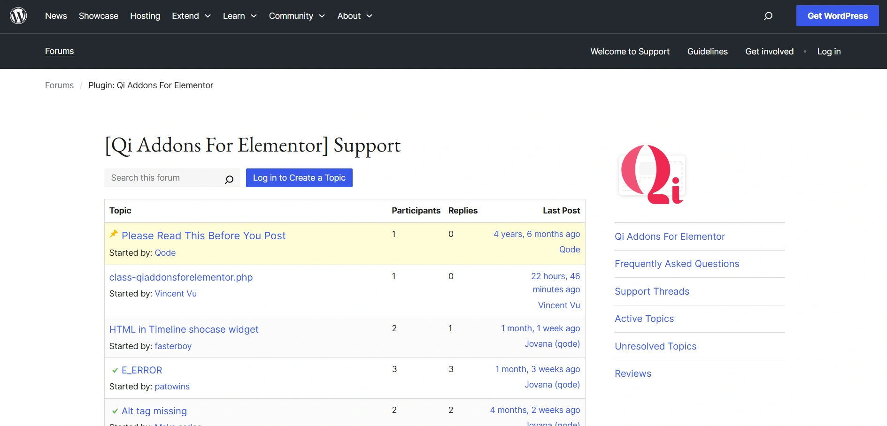Screen dimensions: 887x426
Task: Open the Showcase menu item
Action: tap(99, 16)
